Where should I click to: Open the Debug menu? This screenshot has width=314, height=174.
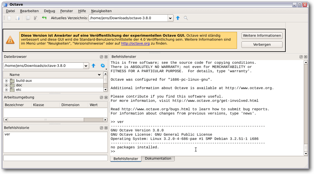(50, 11)
